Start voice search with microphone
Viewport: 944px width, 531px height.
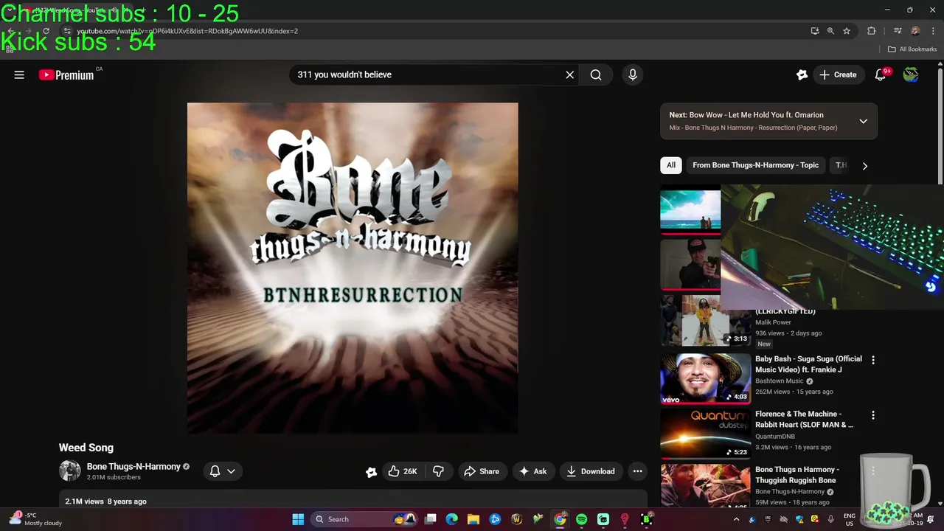point(632,74)
